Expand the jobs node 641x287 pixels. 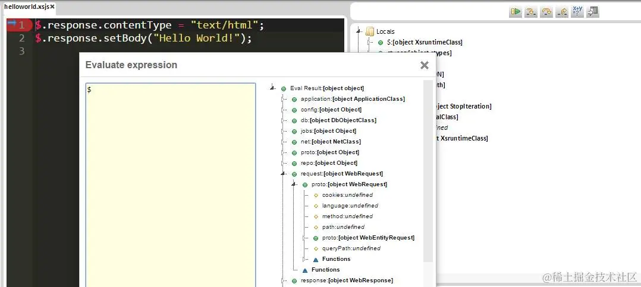pyautogui.click(x=282, y=131)
